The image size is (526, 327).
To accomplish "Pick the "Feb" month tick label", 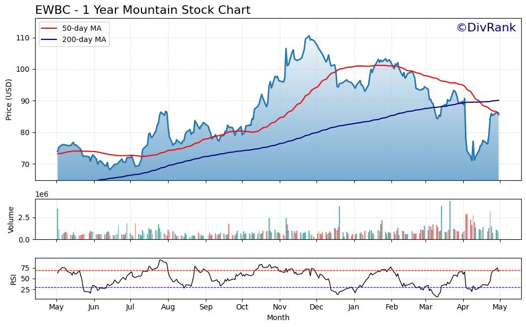I will [391, 307].
